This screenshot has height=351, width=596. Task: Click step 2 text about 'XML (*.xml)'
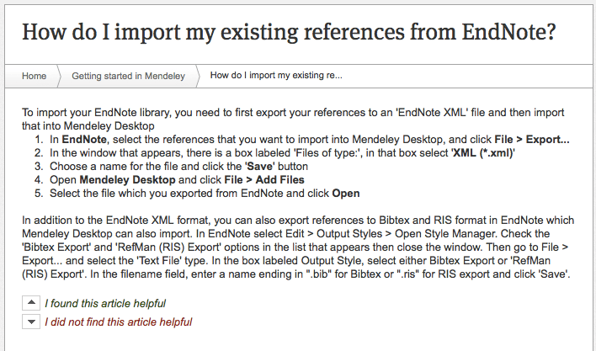pos(282,152)
